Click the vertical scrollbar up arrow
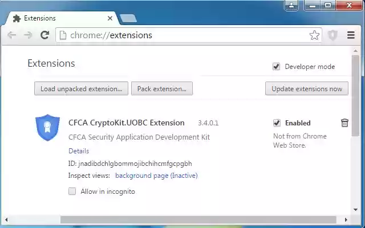Image resolution: width=365 pixels, height=228 pixels. coord(355,51)
